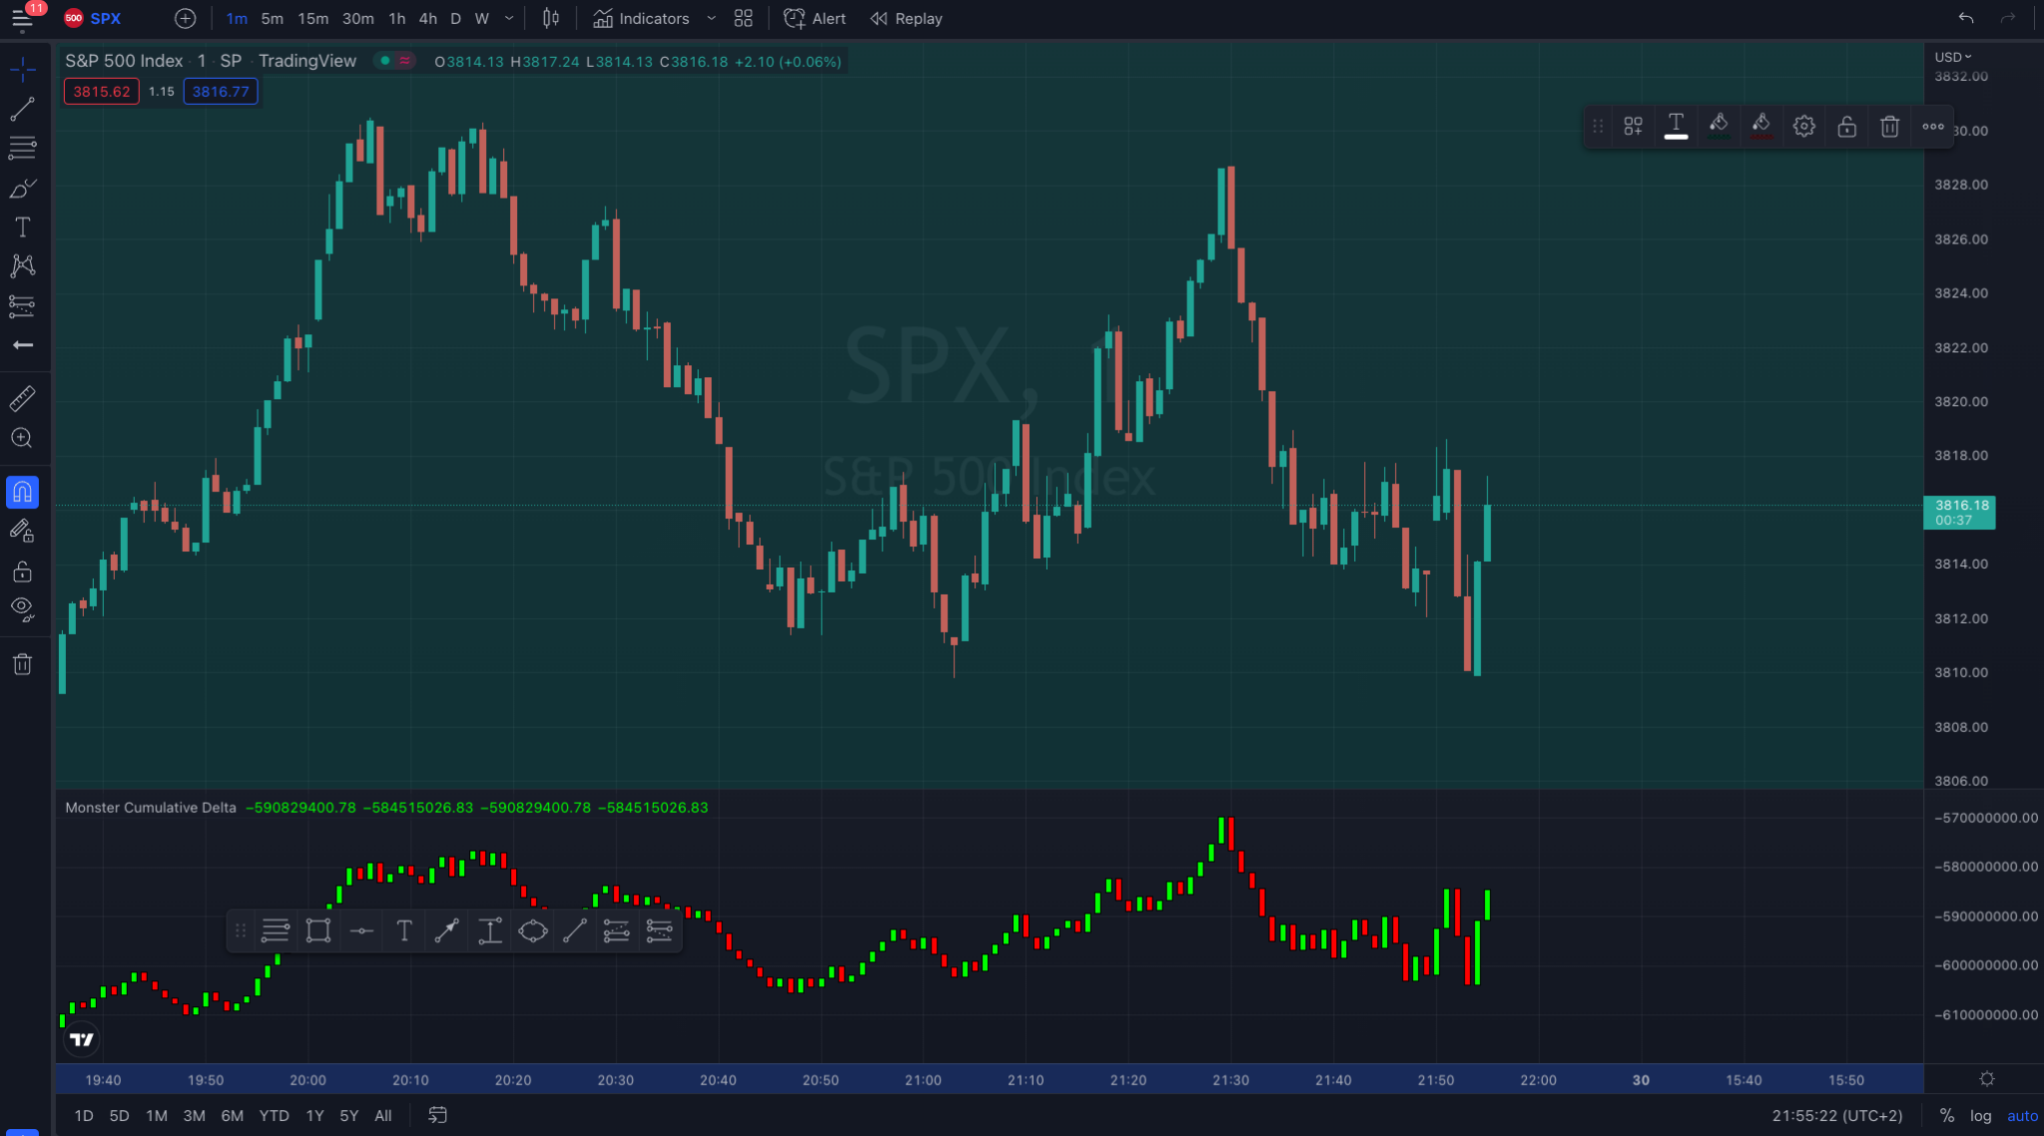Select the 1Y date range
The width and height of the screenshot is (2044, 1136).
click(x=314, y=1115)
